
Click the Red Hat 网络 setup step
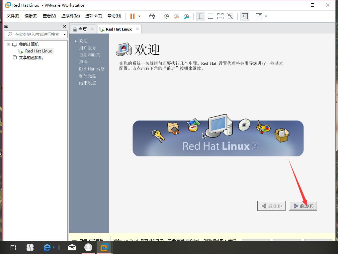point(92,69)
